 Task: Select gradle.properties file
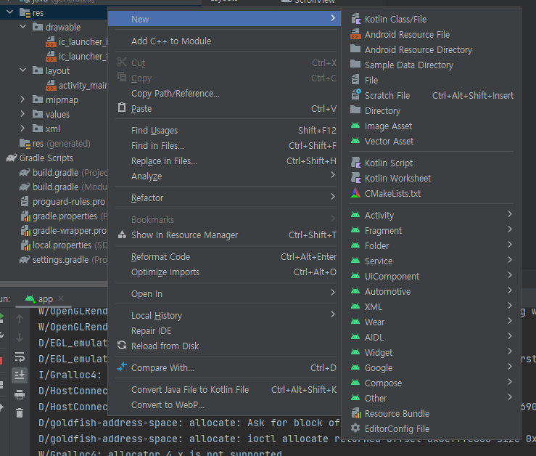[x=65, y=216]
